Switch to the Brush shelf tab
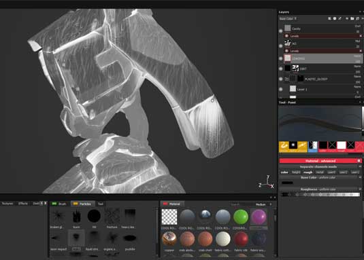 59,204
